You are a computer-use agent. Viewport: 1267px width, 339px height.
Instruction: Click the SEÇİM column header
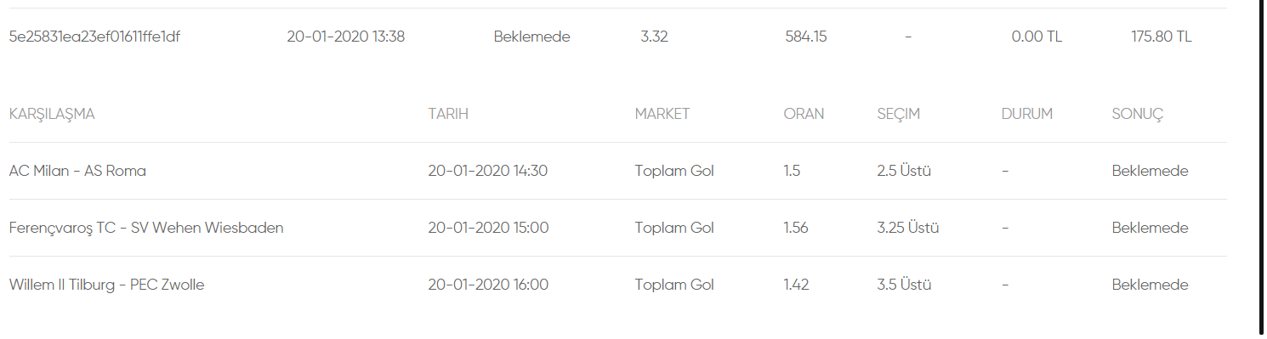click(899, 114)
